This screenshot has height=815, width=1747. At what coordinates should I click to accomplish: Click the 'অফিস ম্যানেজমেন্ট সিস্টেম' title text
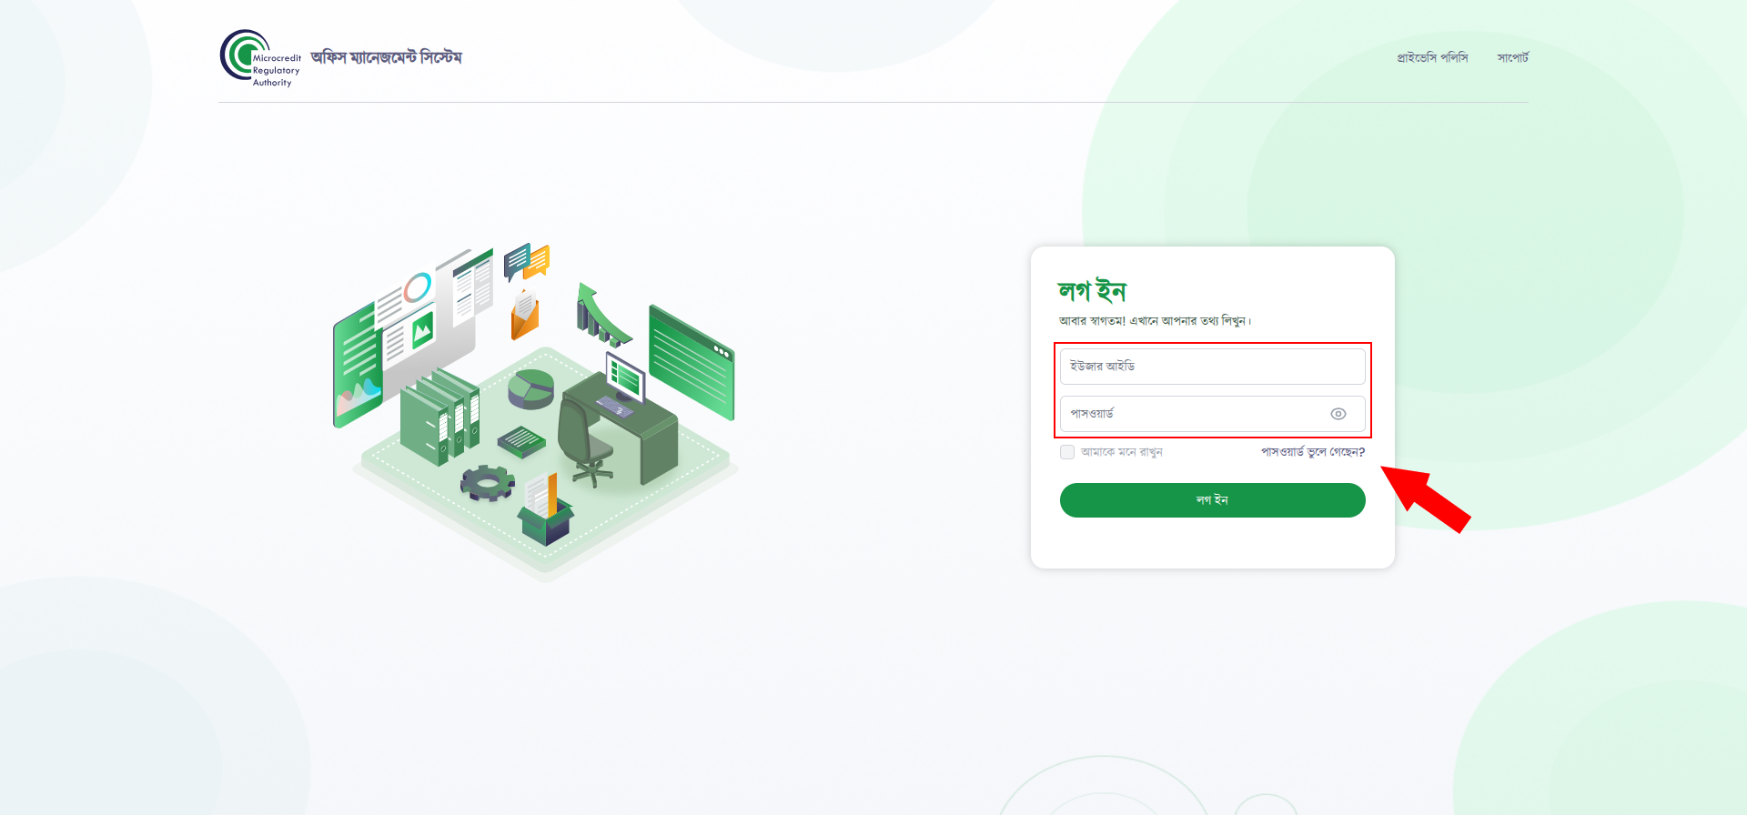coord(387,57)
